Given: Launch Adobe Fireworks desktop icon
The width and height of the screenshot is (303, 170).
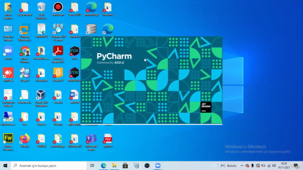Looking at the screenshot, I should pyautogui.click(x=8, y=142).
